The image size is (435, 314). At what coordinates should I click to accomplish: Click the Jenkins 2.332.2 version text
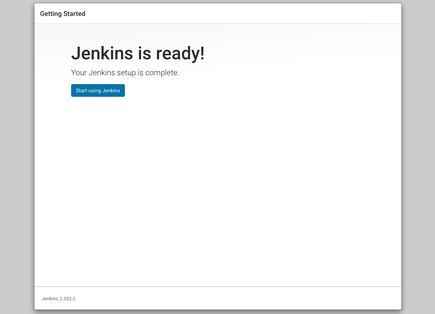tap(59, 299)
